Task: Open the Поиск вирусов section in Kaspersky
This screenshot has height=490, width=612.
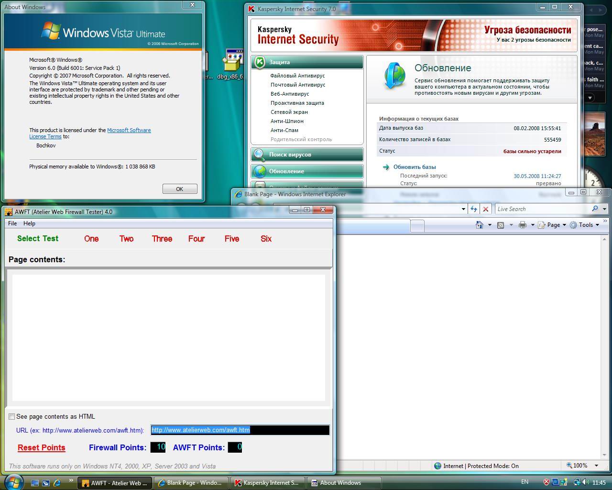Action: [x=307, y=155]
